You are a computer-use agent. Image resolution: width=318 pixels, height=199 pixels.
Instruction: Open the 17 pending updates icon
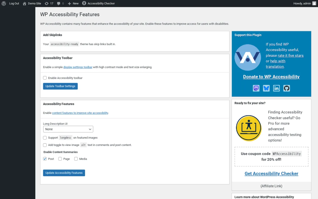47,3
